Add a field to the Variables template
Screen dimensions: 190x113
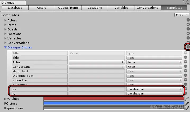tap(188, 38)
